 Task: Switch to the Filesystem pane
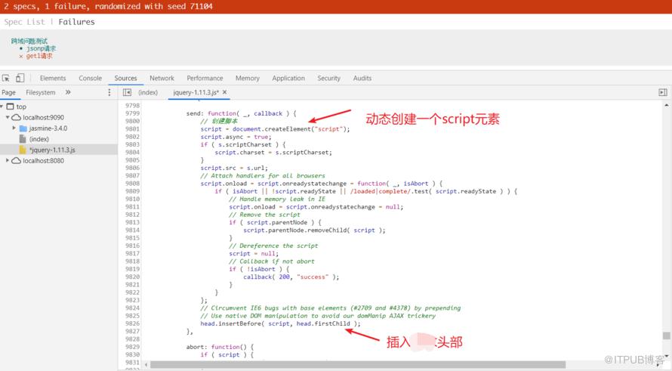40,92
